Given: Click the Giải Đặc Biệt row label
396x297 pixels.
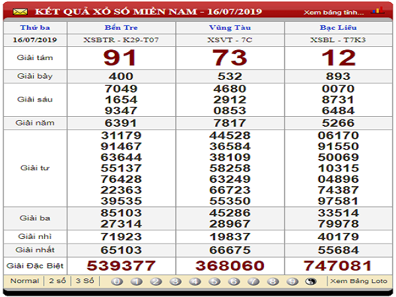Looking at the screenshot, I should pyautogui.click(x=35, y=266).
